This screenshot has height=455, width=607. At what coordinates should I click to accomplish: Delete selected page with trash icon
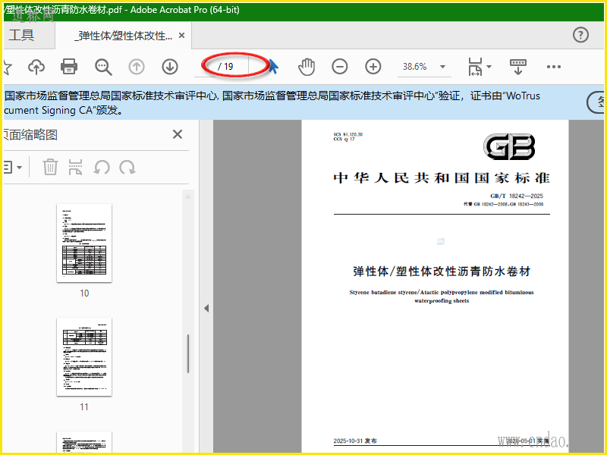pos(50,167)
